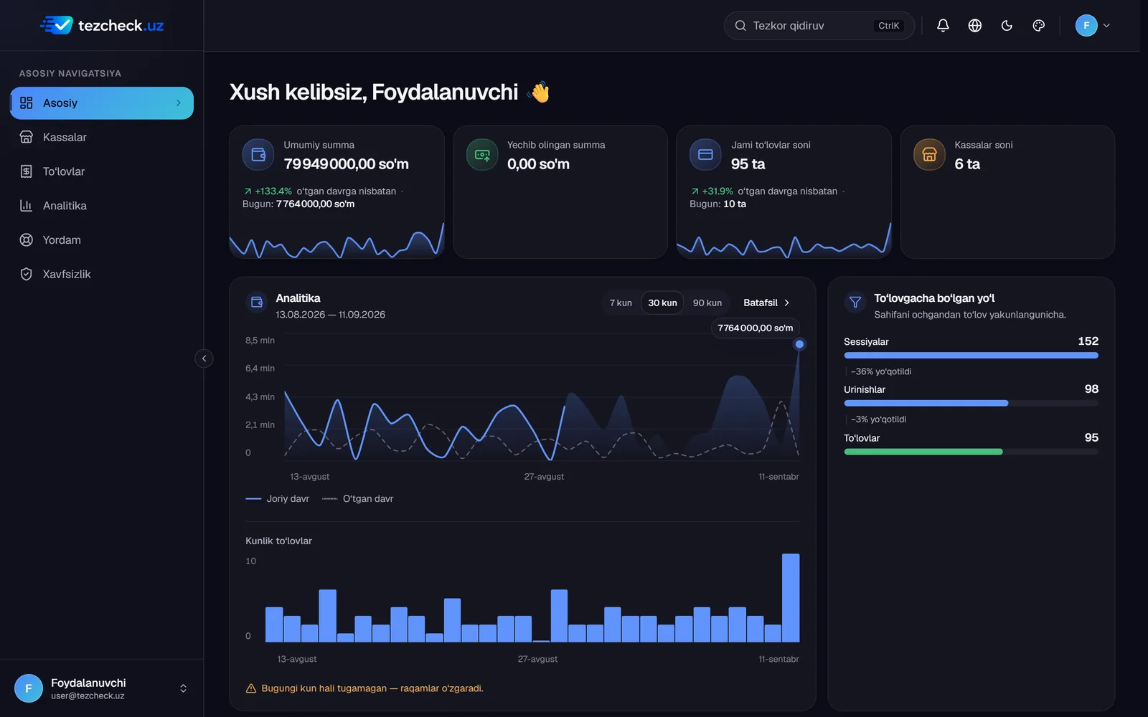Open Analitika in the sidebar

[x=102, y=206]
